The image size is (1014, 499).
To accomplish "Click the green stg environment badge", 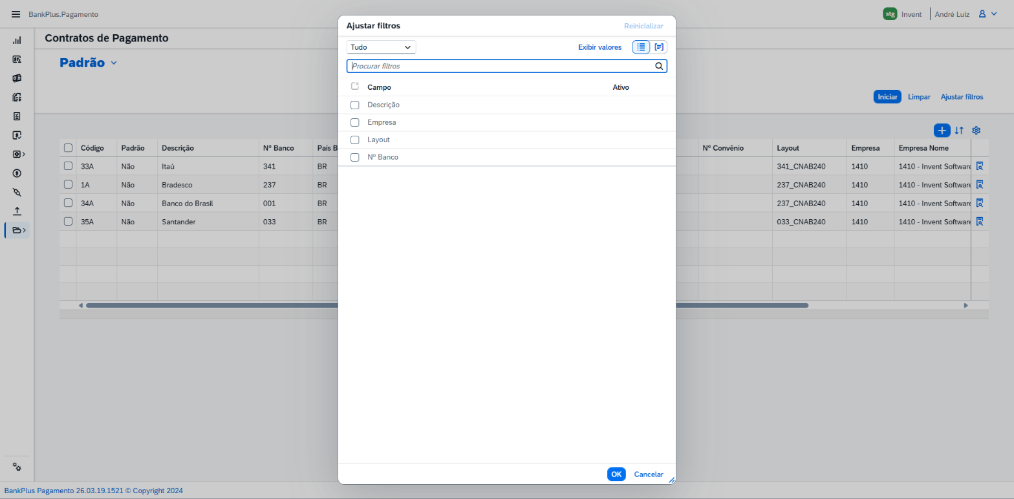I will pyautogui.click(x=890, y=14).
